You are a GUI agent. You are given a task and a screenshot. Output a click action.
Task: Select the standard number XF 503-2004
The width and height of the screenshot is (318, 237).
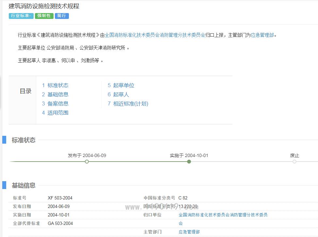pyautogui.click(x=60, y=198)
